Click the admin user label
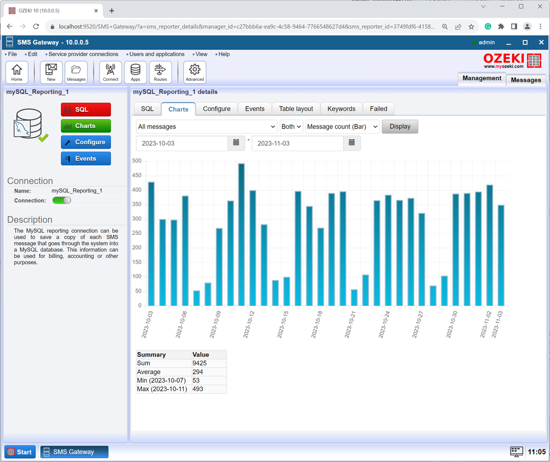Image resolution: width=550 pixels, height=462 pixels. click(487, 42)
